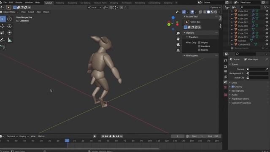Screen dimensions: 270x152
Task: Open the Local transform orientation dropdown
Action: [94, 8]
